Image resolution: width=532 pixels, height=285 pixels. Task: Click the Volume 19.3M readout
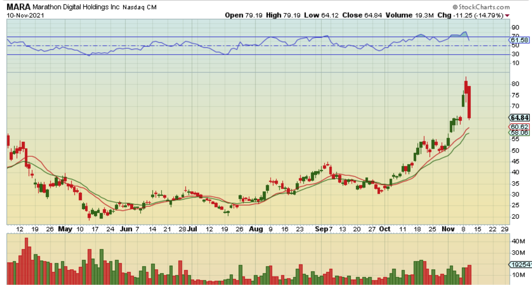point(409,15)
